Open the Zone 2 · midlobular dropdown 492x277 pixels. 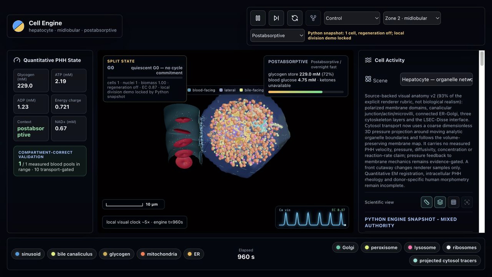pos(412,18)
